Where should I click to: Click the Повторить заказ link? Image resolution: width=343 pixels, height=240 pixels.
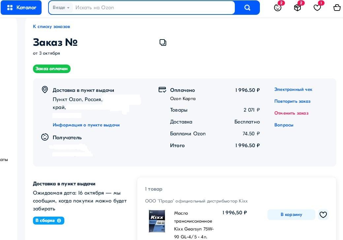point(292,101)
